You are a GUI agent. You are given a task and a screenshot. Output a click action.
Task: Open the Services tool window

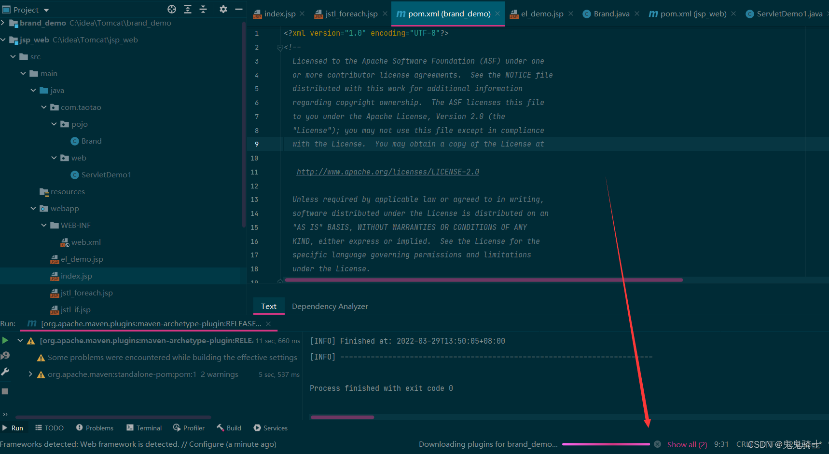tap(271, 428)
